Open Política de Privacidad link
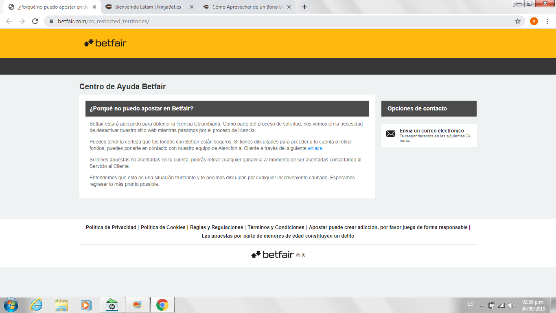 click(111, 227)
